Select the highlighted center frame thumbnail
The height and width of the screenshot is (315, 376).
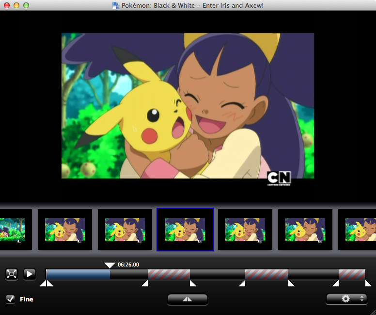coord(185,230)
